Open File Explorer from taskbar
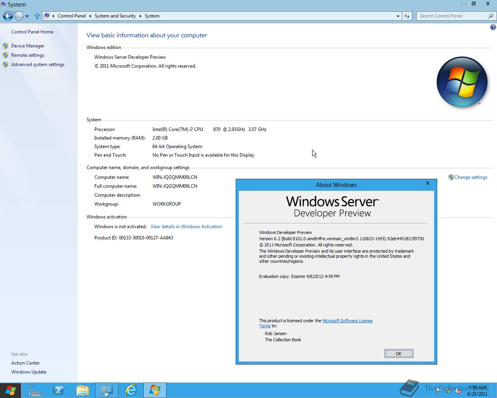 [x=83, y=390]
